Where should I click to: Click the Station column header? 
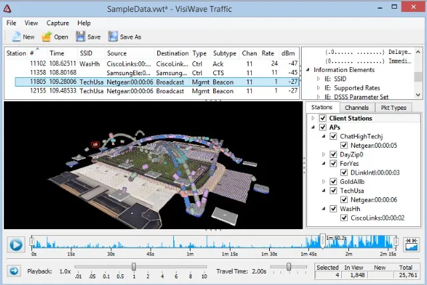pos(16,53)
